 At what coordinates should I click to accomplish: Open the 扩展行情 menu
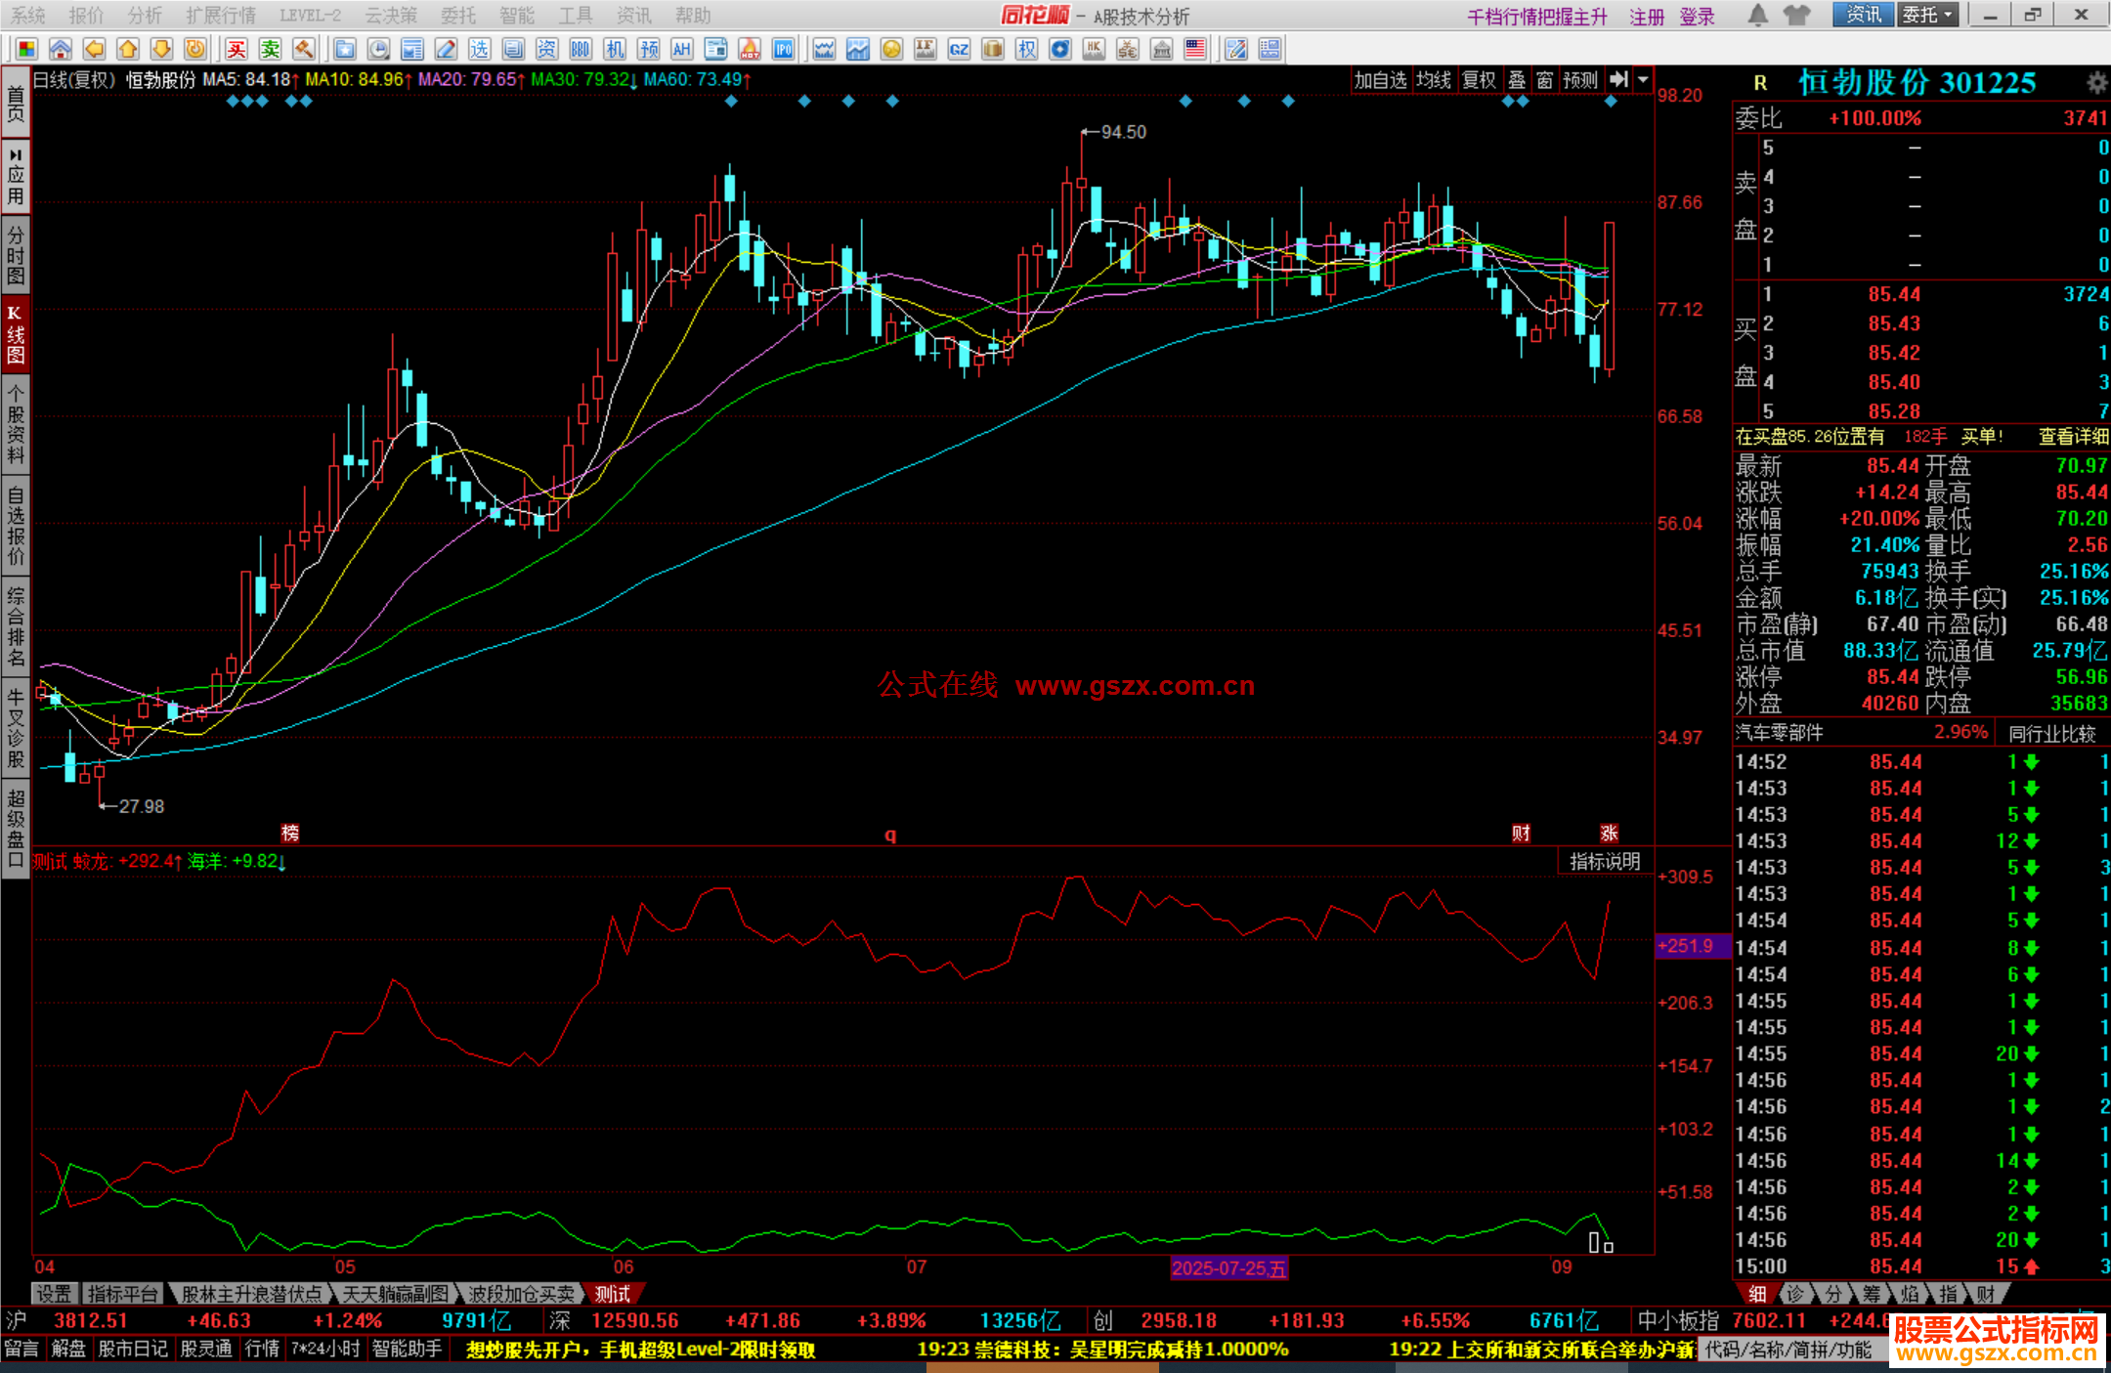point(221,16)
